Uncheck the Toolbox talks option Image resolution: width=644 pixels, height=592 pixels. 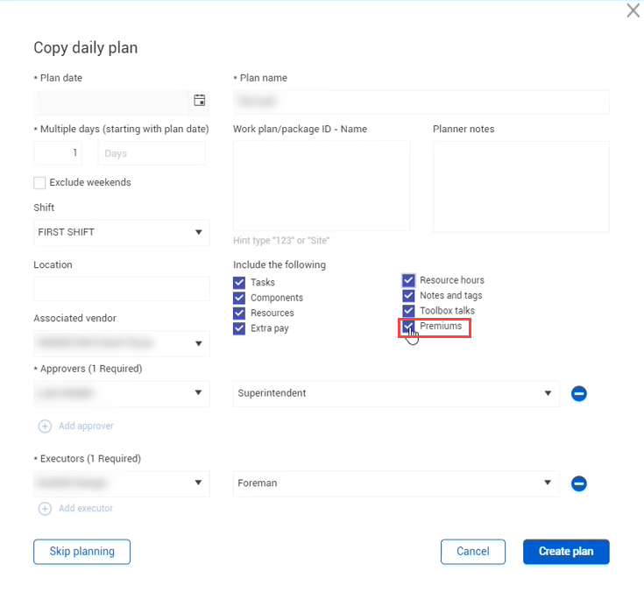tap(408, 311)
